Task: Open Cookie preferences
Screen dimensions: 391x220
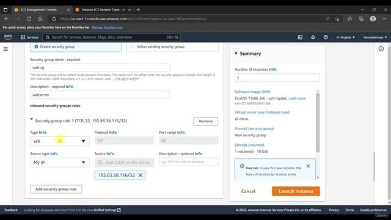Action: (373, 210)
